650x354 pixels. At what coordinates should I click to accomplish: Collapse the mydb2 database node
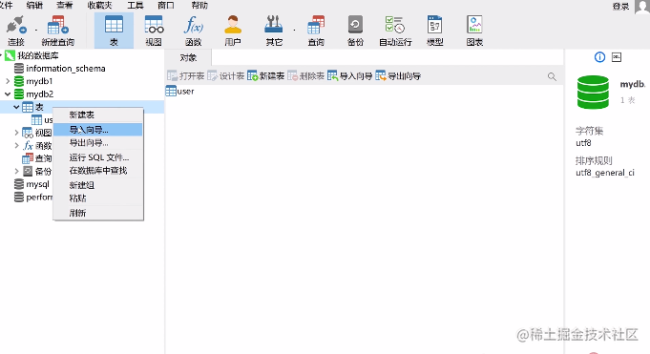tap(8, 94)
